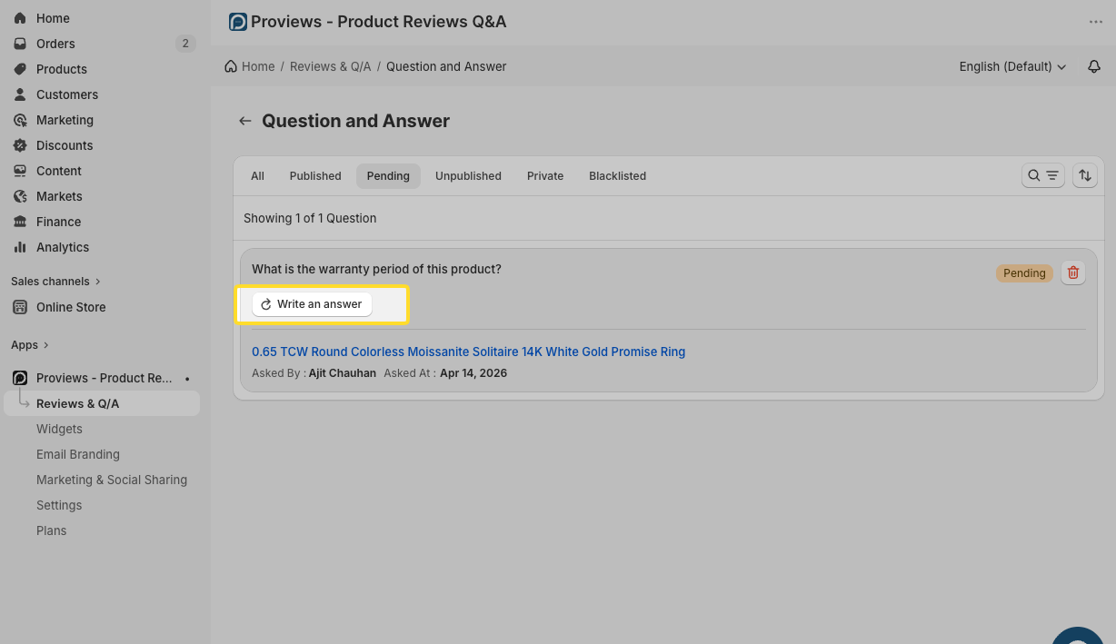Open the Blacklisted tab

pyautogui.click(x=617, y=176)
